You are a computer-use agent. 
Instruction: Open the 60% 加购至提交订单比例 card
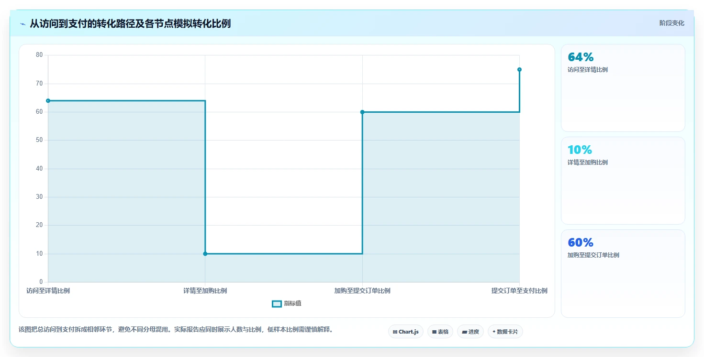[x=623, y=273]
